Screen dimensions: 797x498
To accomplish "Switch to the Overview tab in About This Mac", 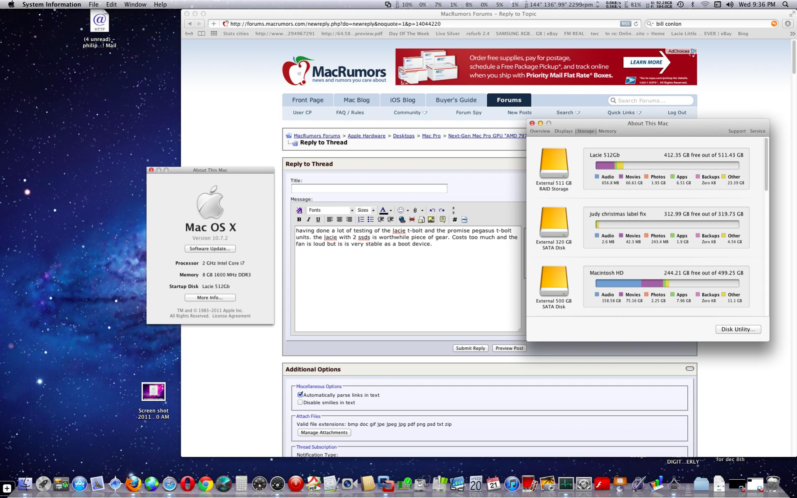I will (540, 131).
